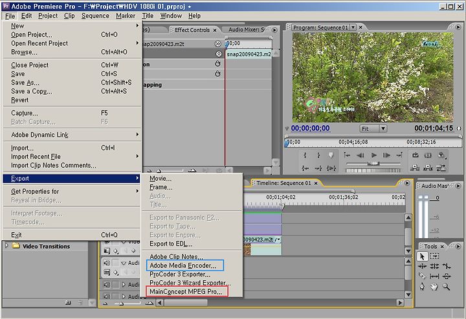Collapse the expanded Audio track triangle
Image resolution: width=466 pixels, height=319 pixels.
(124, 263)
